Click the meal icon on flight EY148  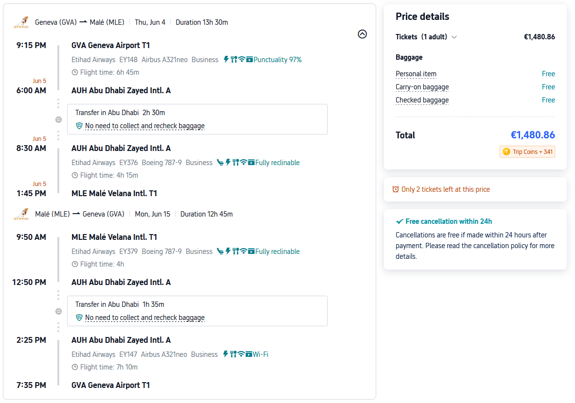pos(234,60)
